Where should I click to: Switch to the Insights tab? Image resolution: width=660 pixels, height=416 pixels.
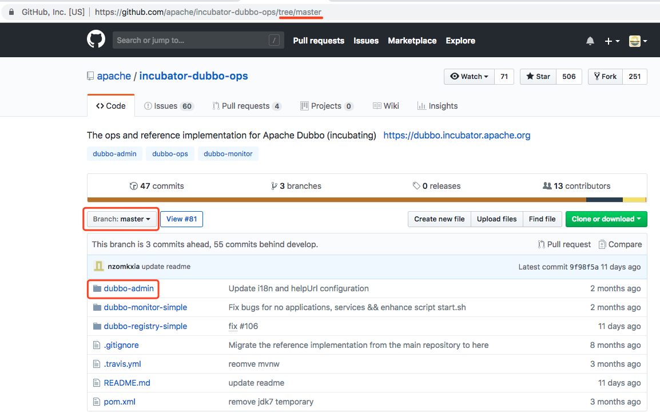(438, 106)
